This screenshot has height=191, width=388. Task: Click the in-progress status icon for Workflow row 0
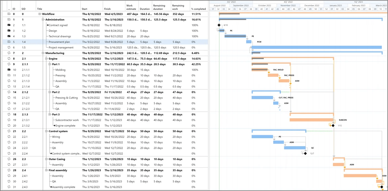pos(9,14)
